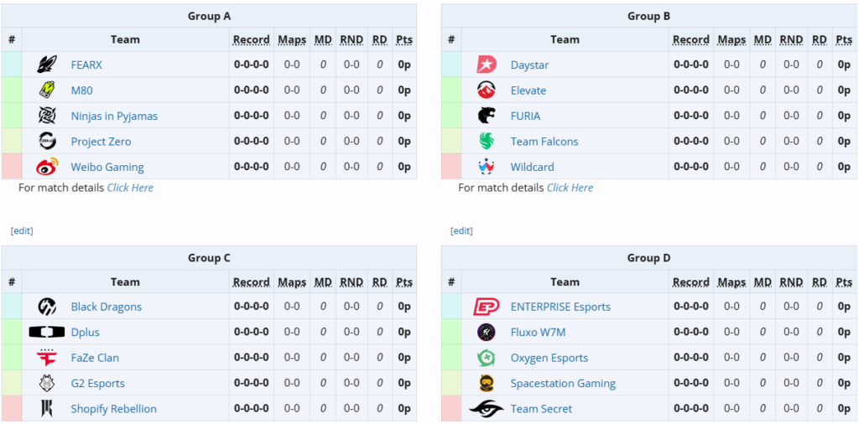The height and width of the screenshot is (424, 859).
Task: Click edit link above Group D
Action: tap(461, 230)
